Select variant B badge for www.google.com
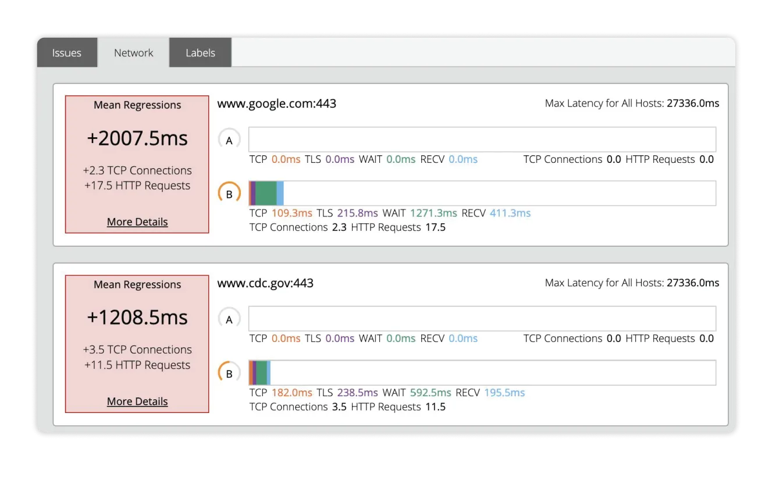 click(x=230, y=193)
